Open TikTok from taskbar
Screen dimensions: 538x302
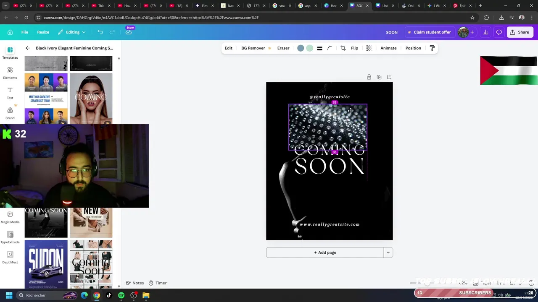(109, 295)
